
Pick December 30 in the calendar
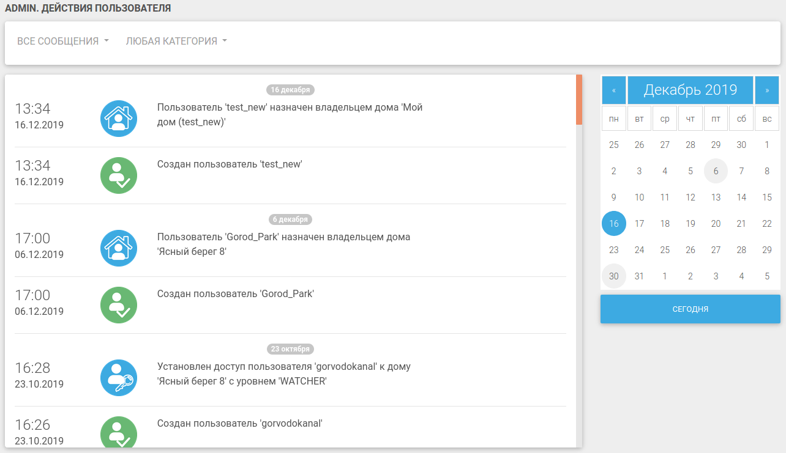[614, 276]
